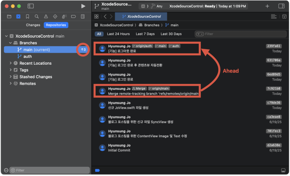Add a new item with plus button
Viewport: 290px width, 176px height.
267,6
